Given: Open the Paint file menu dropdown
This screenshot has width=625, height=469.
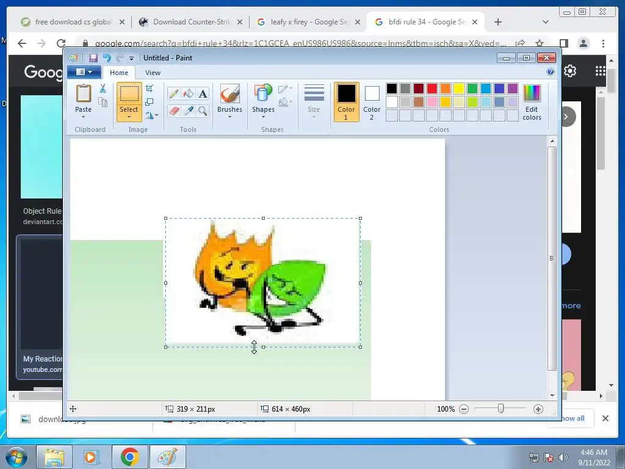Looking at the screenshot, I should pyautogui.click(x=84, y=72).
